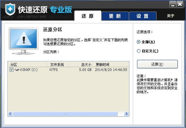Click the 分区列表: label
186x128 pixels.
click(51, 52)
